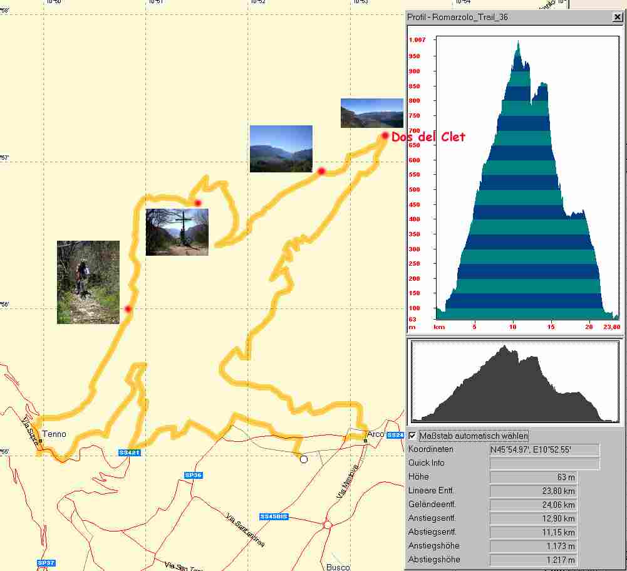
Task: Click the white circle position marker on the map
Action: (x=304, y=459)
